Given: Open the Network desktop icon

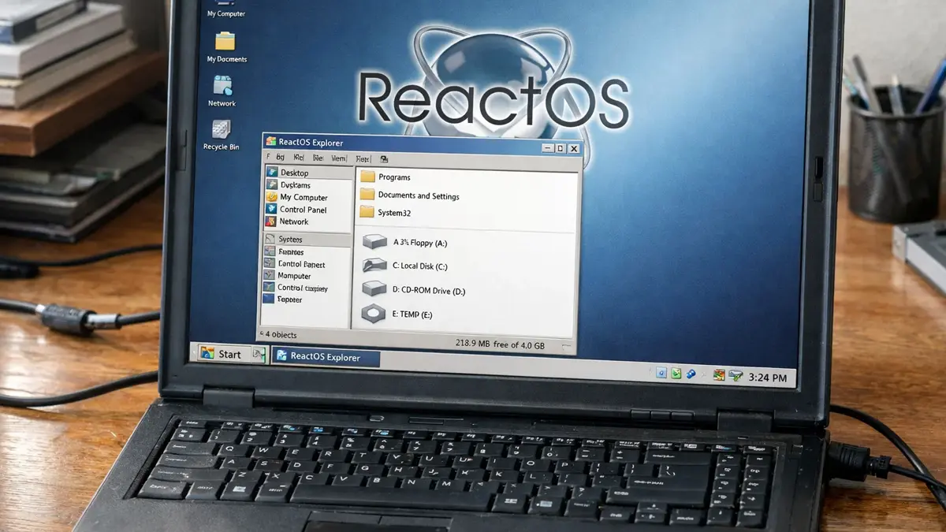Looking at the screenshot, I should point(222,91).
